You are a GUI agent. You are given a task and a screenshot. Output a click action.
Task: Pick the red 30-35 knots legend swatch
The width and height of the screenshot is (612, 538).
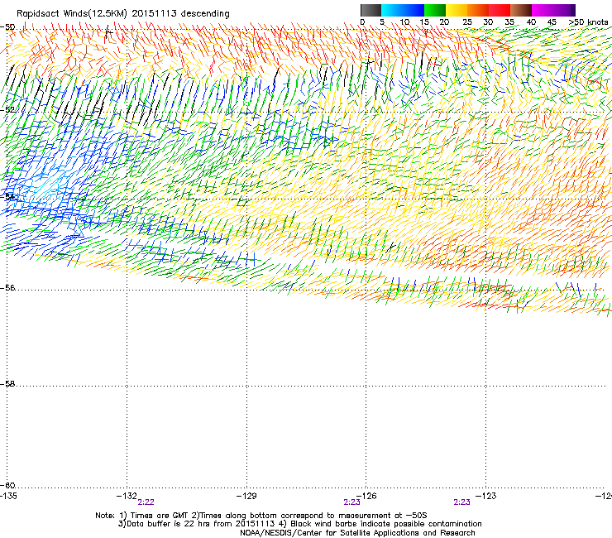pos(500,10)
